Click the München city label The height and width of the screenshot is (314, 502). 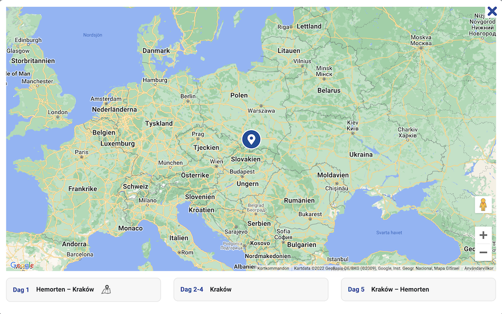point(170,163)
